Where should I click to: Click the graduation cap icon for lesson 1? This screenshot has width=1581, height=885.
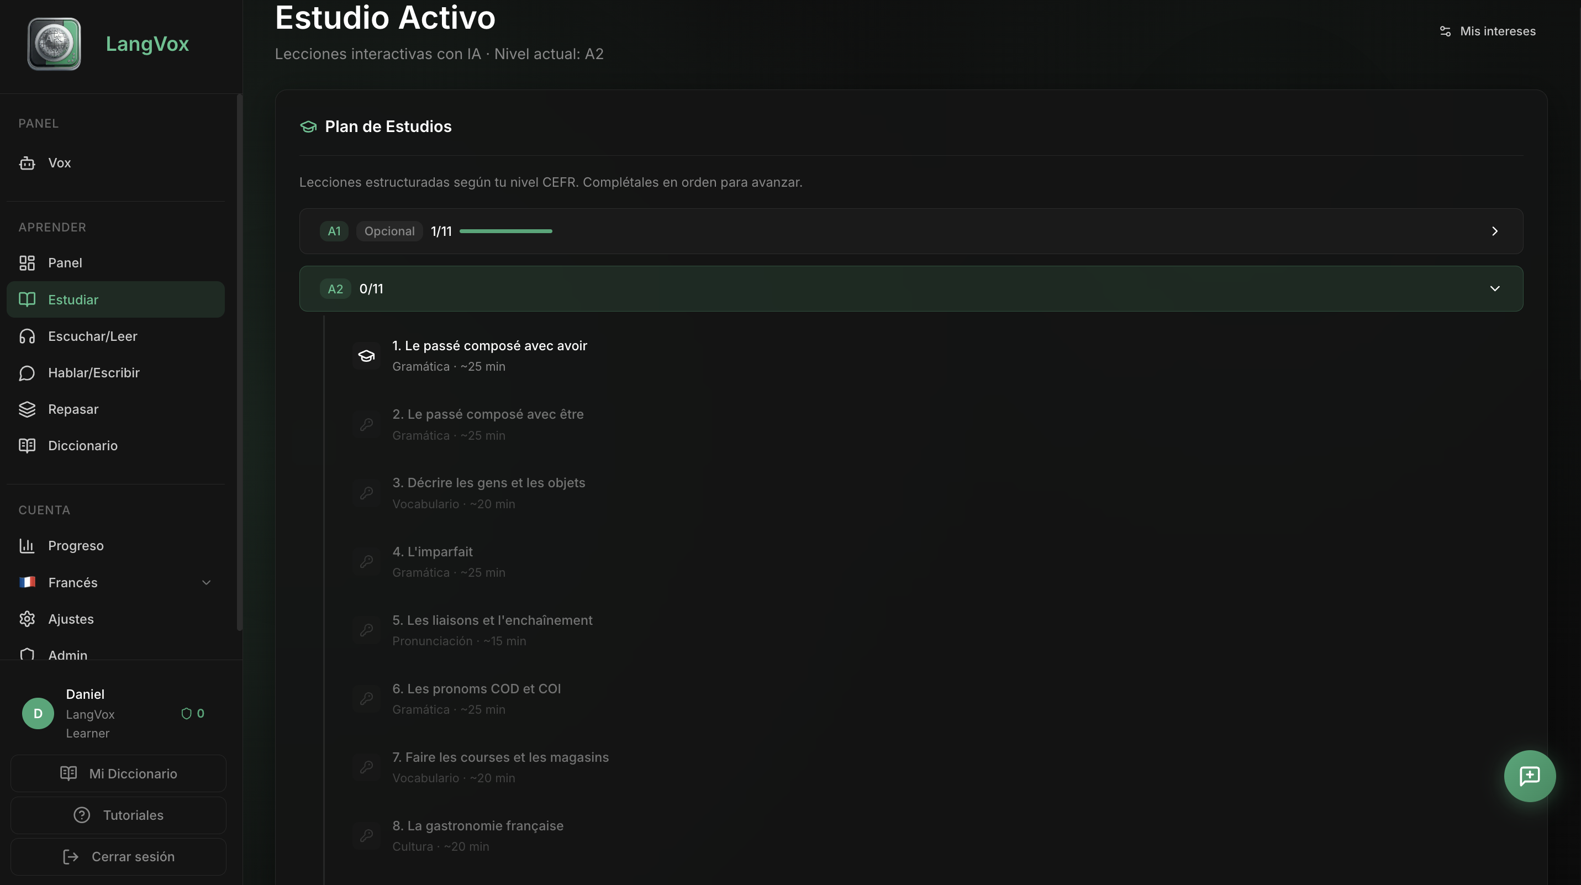point(366,356)
